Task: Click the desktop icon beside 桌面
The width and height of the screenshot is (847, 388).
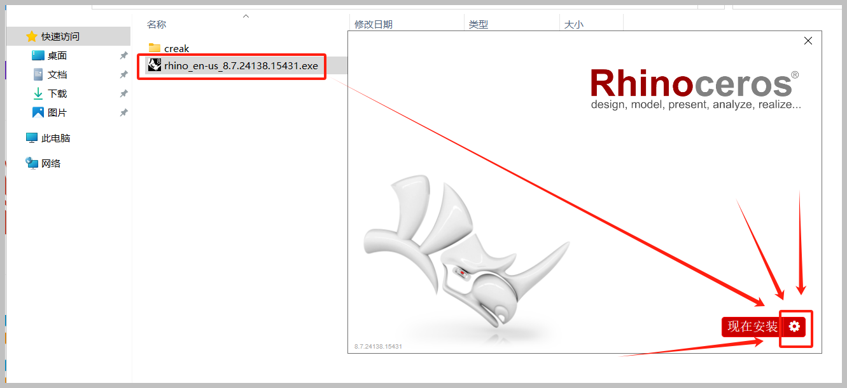Action: point(38,55)
